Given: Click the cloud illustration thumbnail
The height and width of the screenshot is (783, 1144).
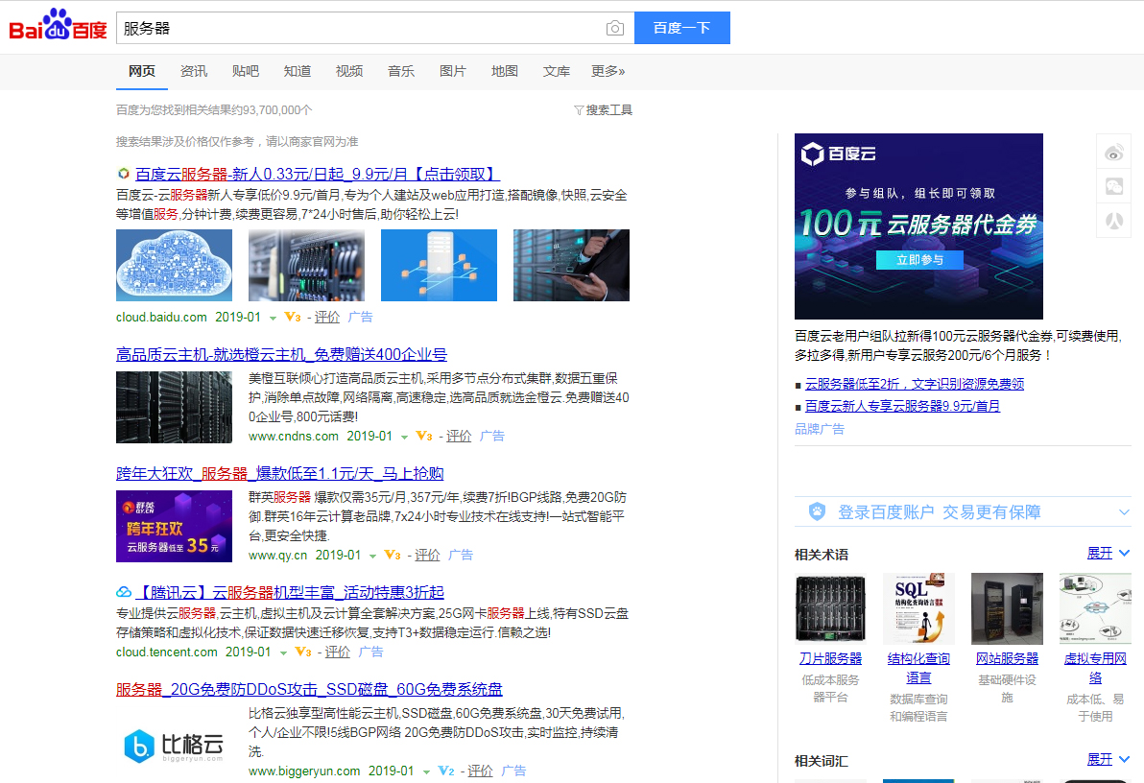Looking at the screenshot, I should point(175,265).
